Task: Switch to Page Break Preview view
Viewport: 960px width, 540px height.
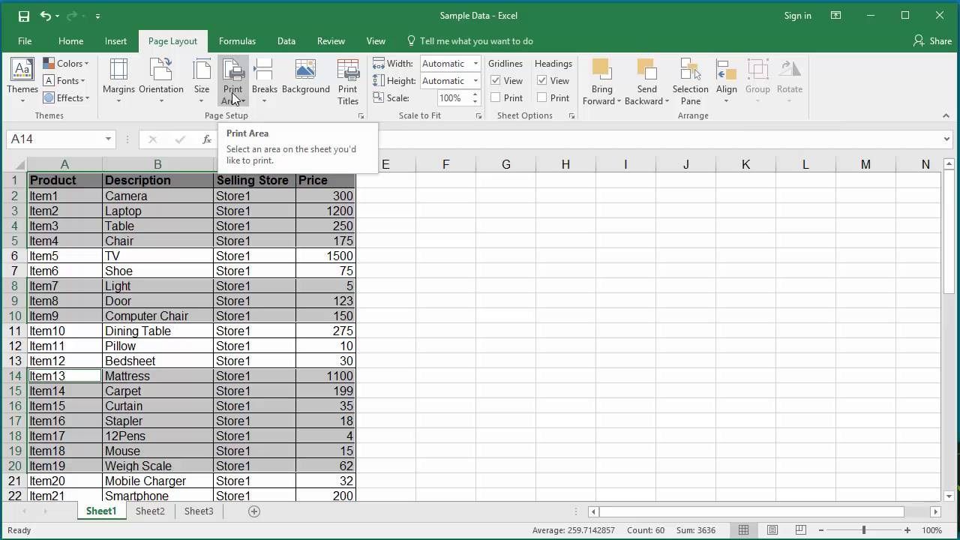Action: click(x=802, y=530)
